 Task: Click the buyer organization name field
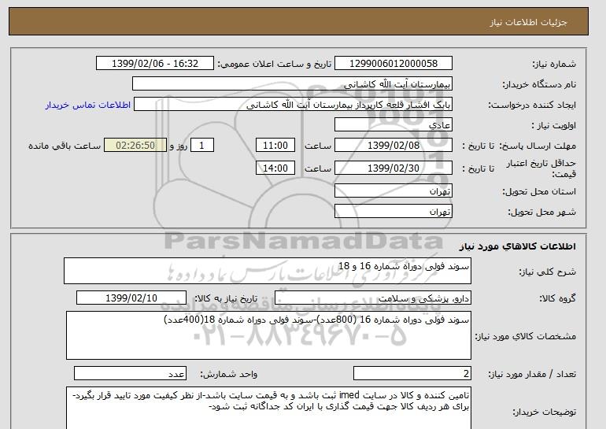click(292, 84)
